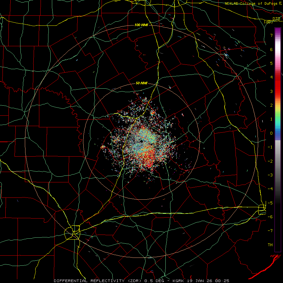The image size is (283, 283).
Task: Click the black radar site dot
Action: [141, 141]
